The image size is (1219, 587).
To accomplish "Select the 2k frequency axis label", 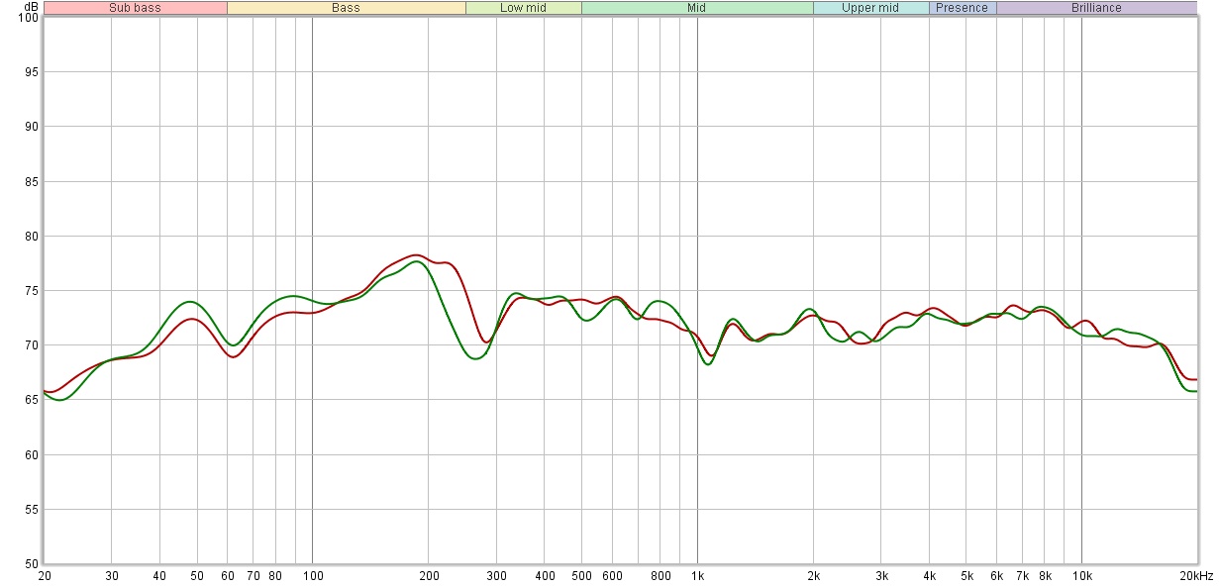I will click(813, 576).
